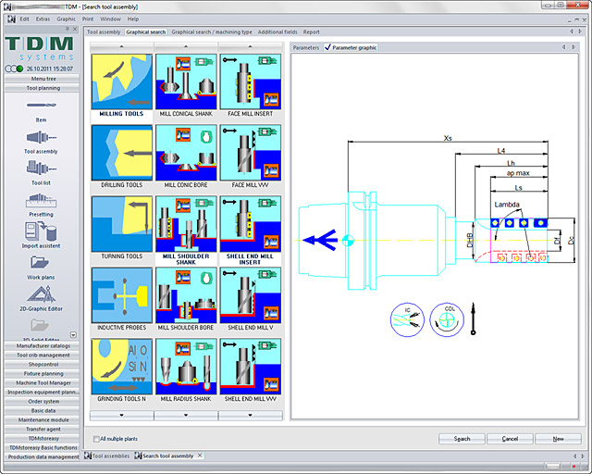Viewport: 592px width, 474px height.
Task: Tick the All multiple plants checkbox
Action: coord(96,439)
